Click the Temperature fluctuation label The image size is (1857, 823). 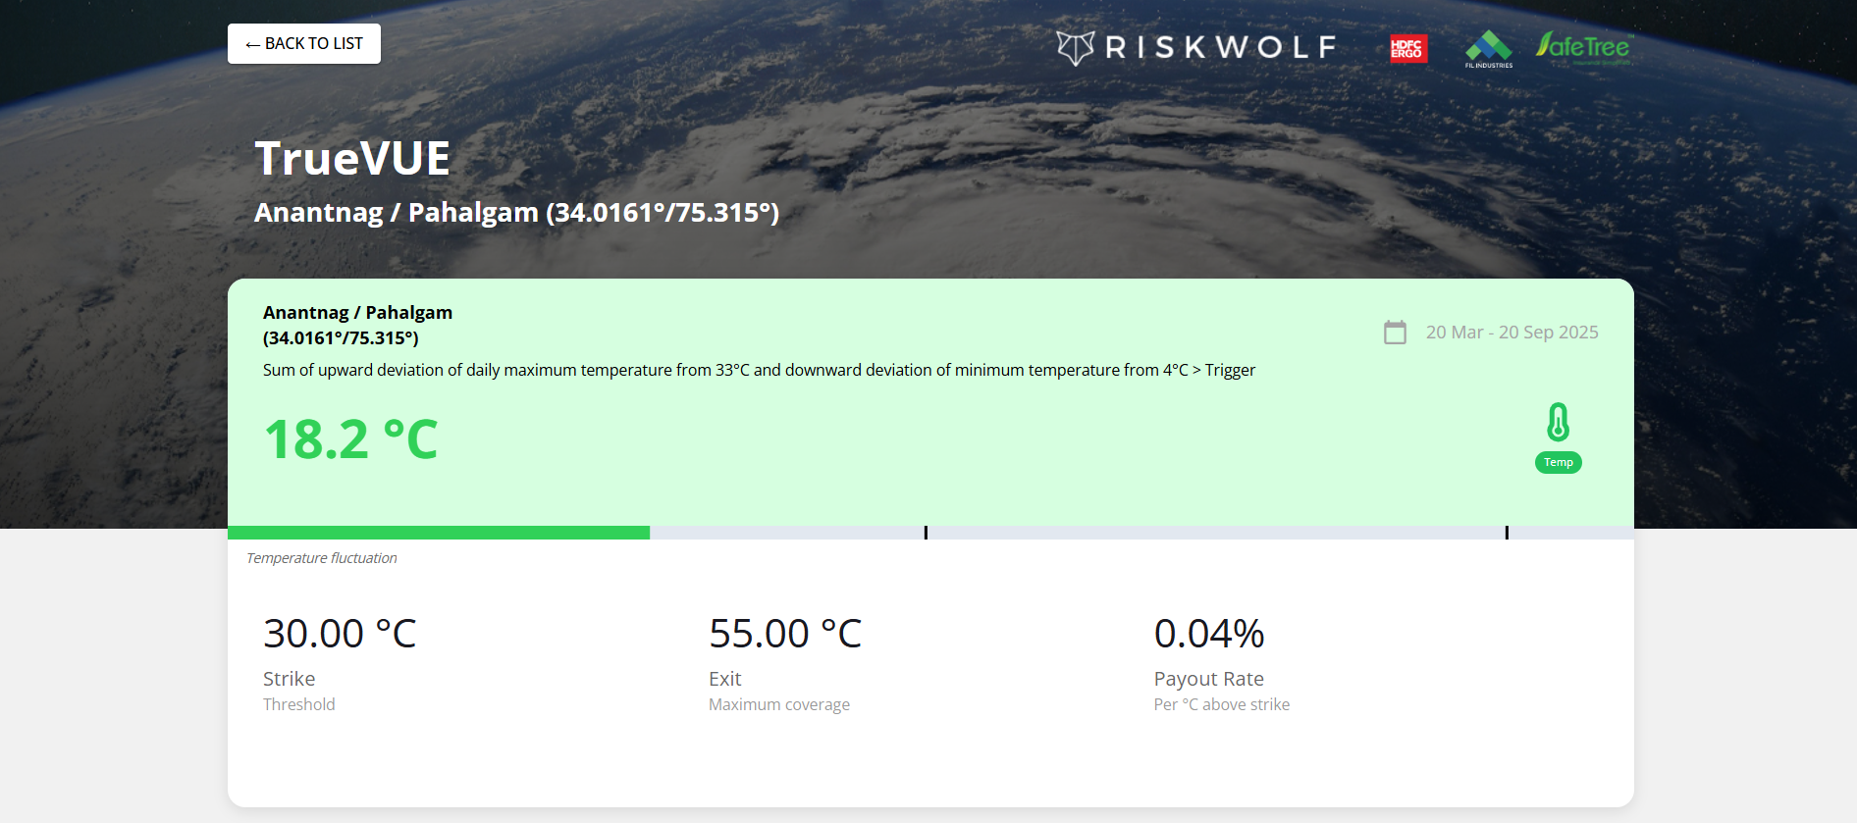[x=322, y=558]
